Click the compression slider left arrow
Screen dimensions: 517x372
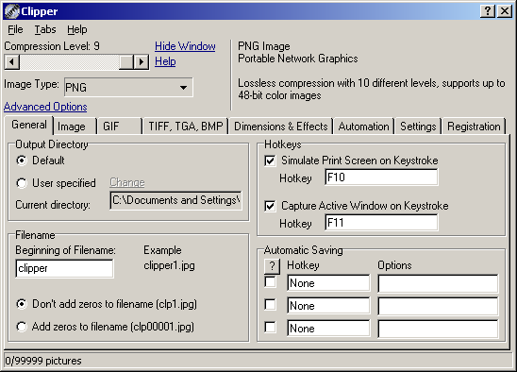tap(12, 61)
